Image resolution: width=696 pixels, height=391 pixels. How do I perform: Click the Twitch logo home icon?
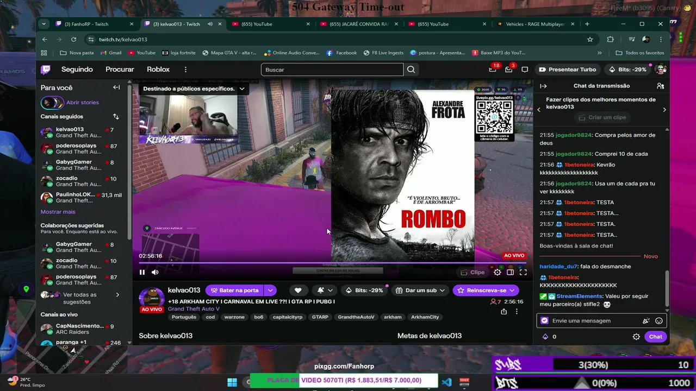click(x=46, y=70)
